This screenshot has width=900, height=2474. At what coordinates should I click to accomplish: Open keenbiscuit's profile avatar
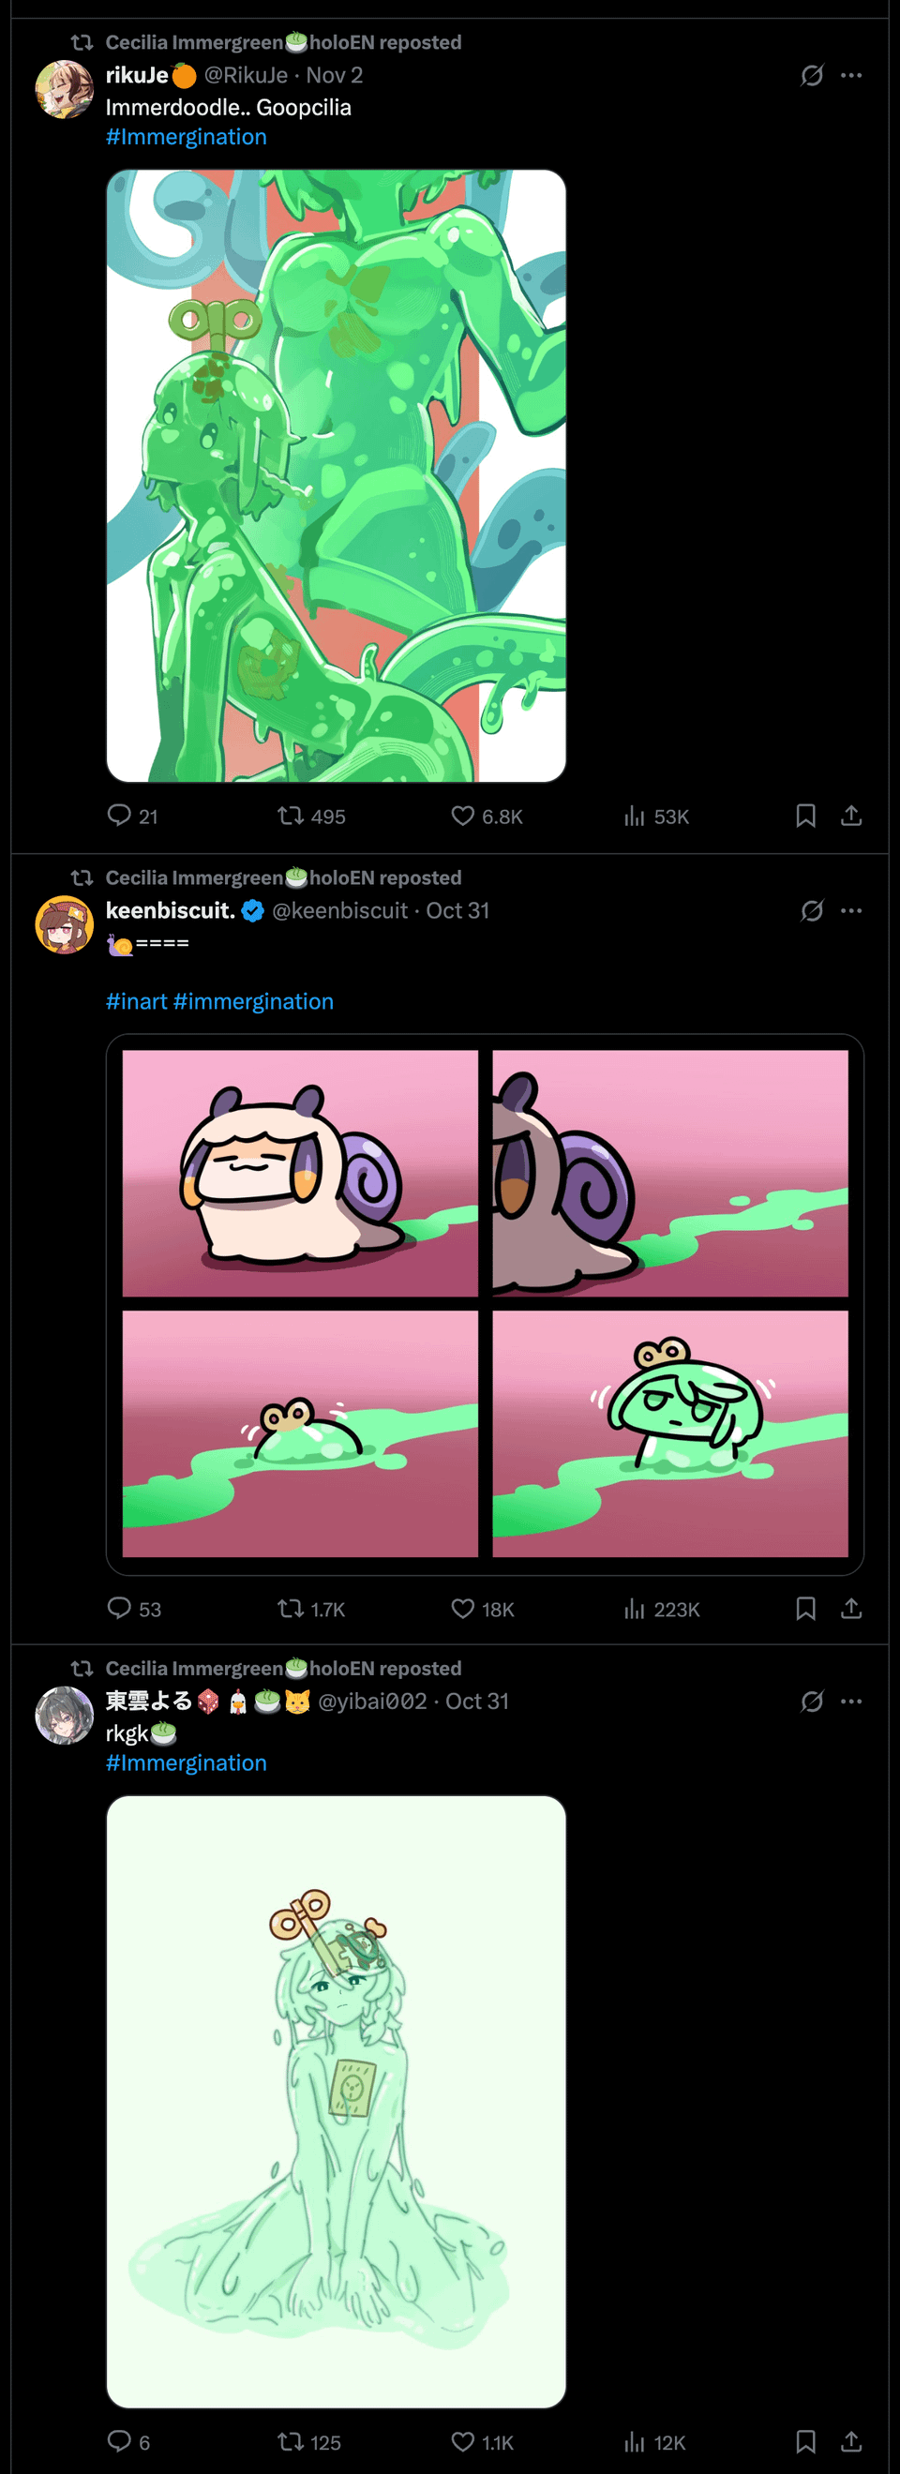64,924
